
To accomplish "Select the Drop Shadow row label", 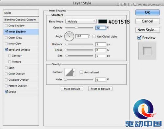I will coord(16,26).
